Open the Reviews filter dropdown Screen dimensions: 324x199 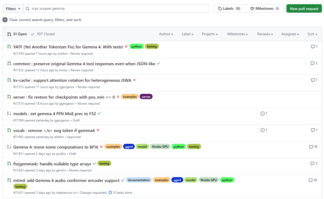click(265, 34)
